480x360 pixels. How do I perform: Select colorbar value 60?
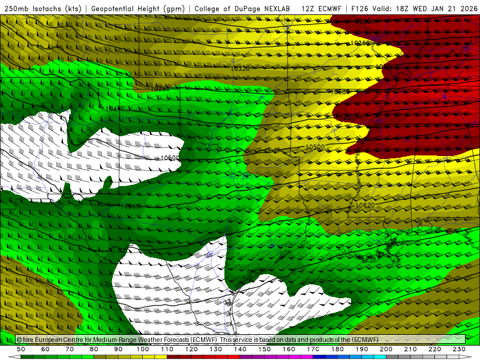46,349
